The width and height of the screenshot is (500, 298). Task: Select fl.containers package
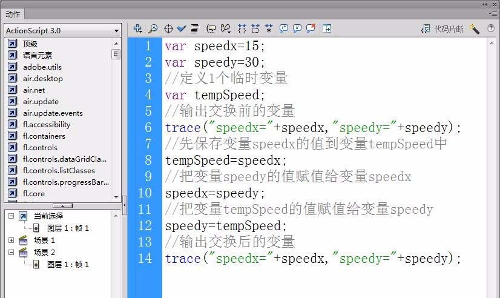click(x=44, y=136)
